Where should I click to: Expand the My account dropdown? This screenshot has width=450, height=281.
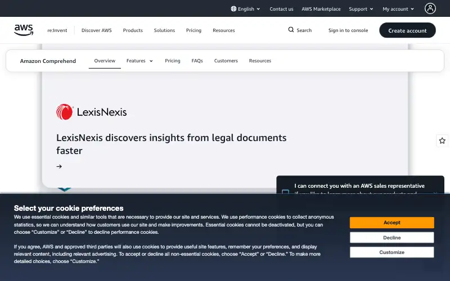coord(398,9)
